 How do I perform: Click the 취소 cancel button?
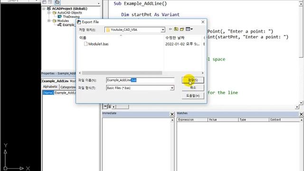pyautogui.click(x=193, y=87)
